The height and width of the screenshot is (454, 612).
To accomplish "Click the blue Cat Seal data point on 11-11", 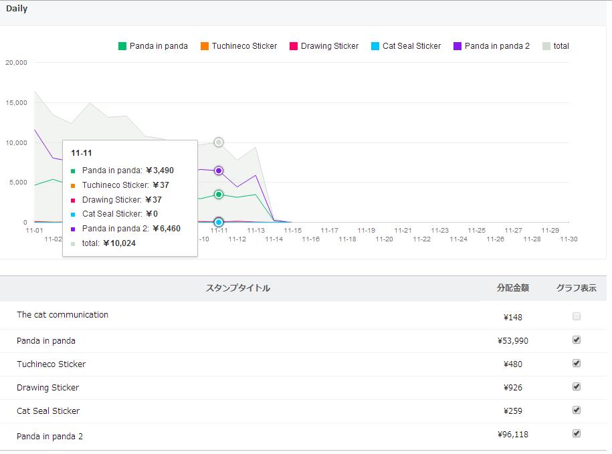I will click(219, 222).
